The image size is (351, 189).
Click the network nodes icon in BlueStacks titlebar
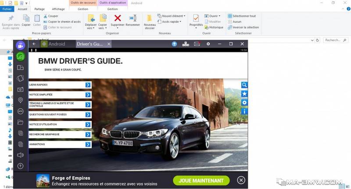pyautogui.click(x=186, y=44)
